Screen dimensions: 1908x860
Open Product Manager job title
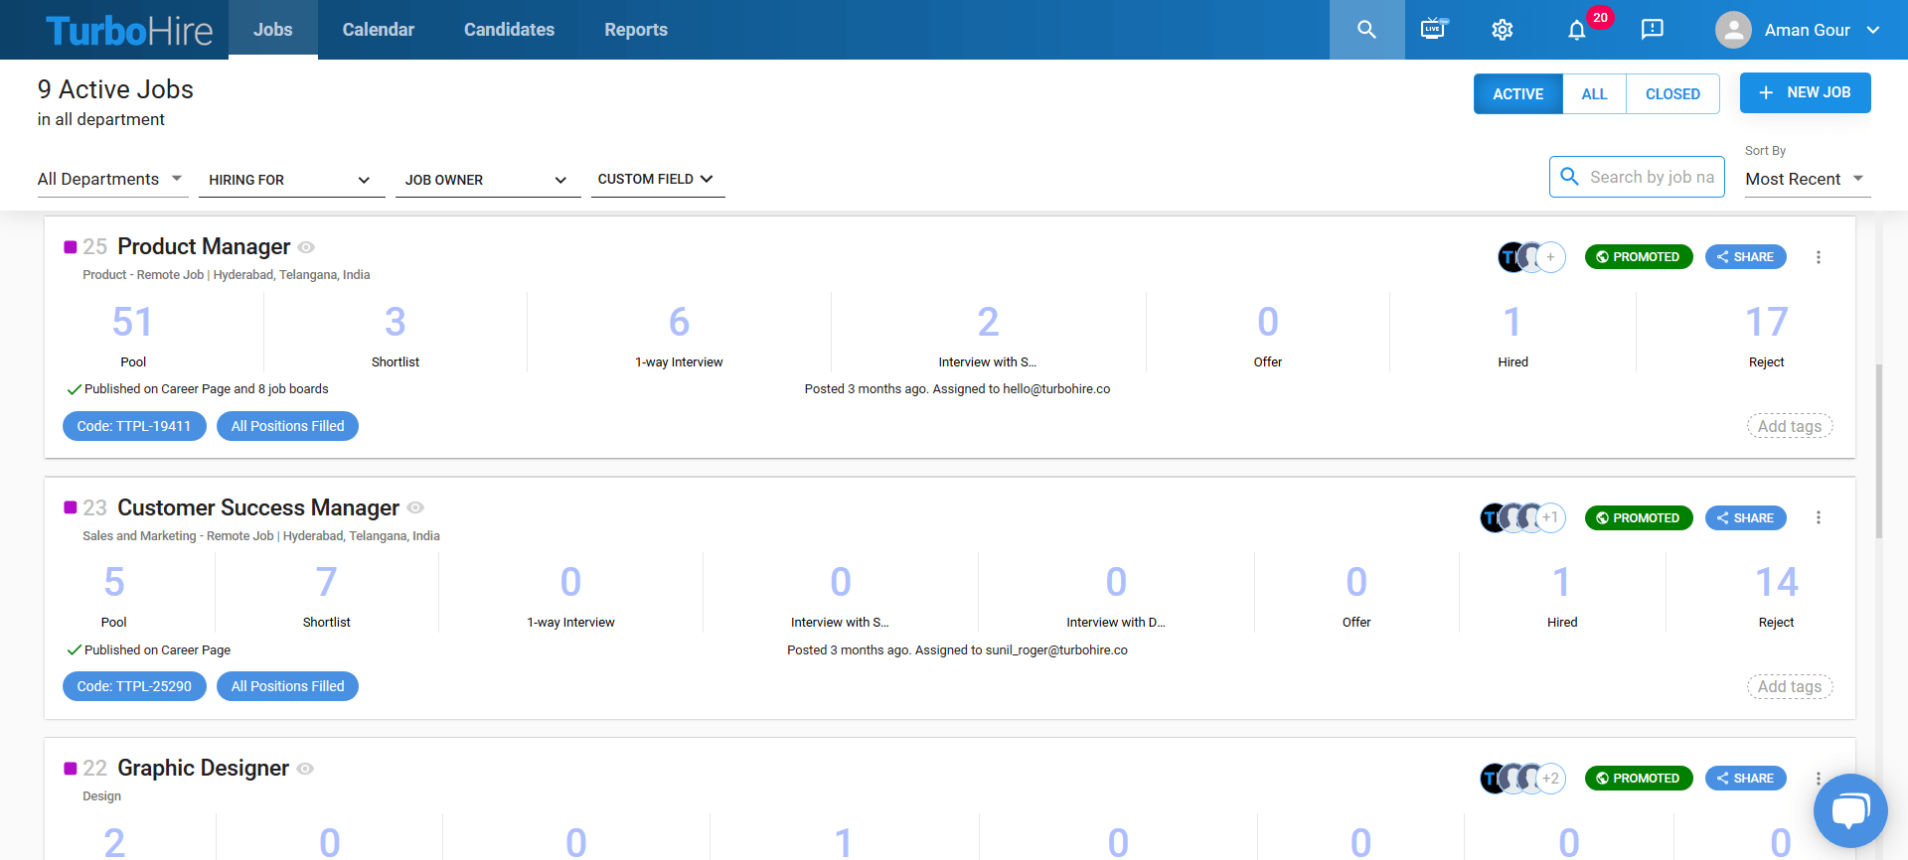(204, 246)
